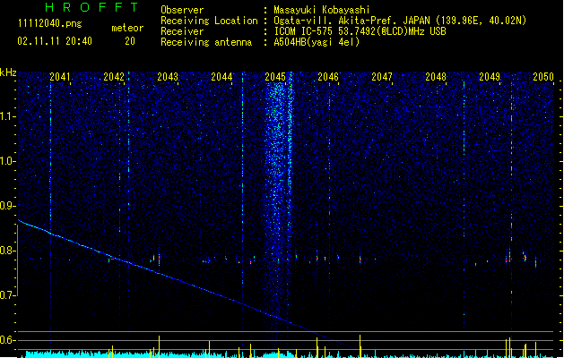This screenshot has height=358, width=564.
Task: Click the 2041 time marker
Action: 60,77
